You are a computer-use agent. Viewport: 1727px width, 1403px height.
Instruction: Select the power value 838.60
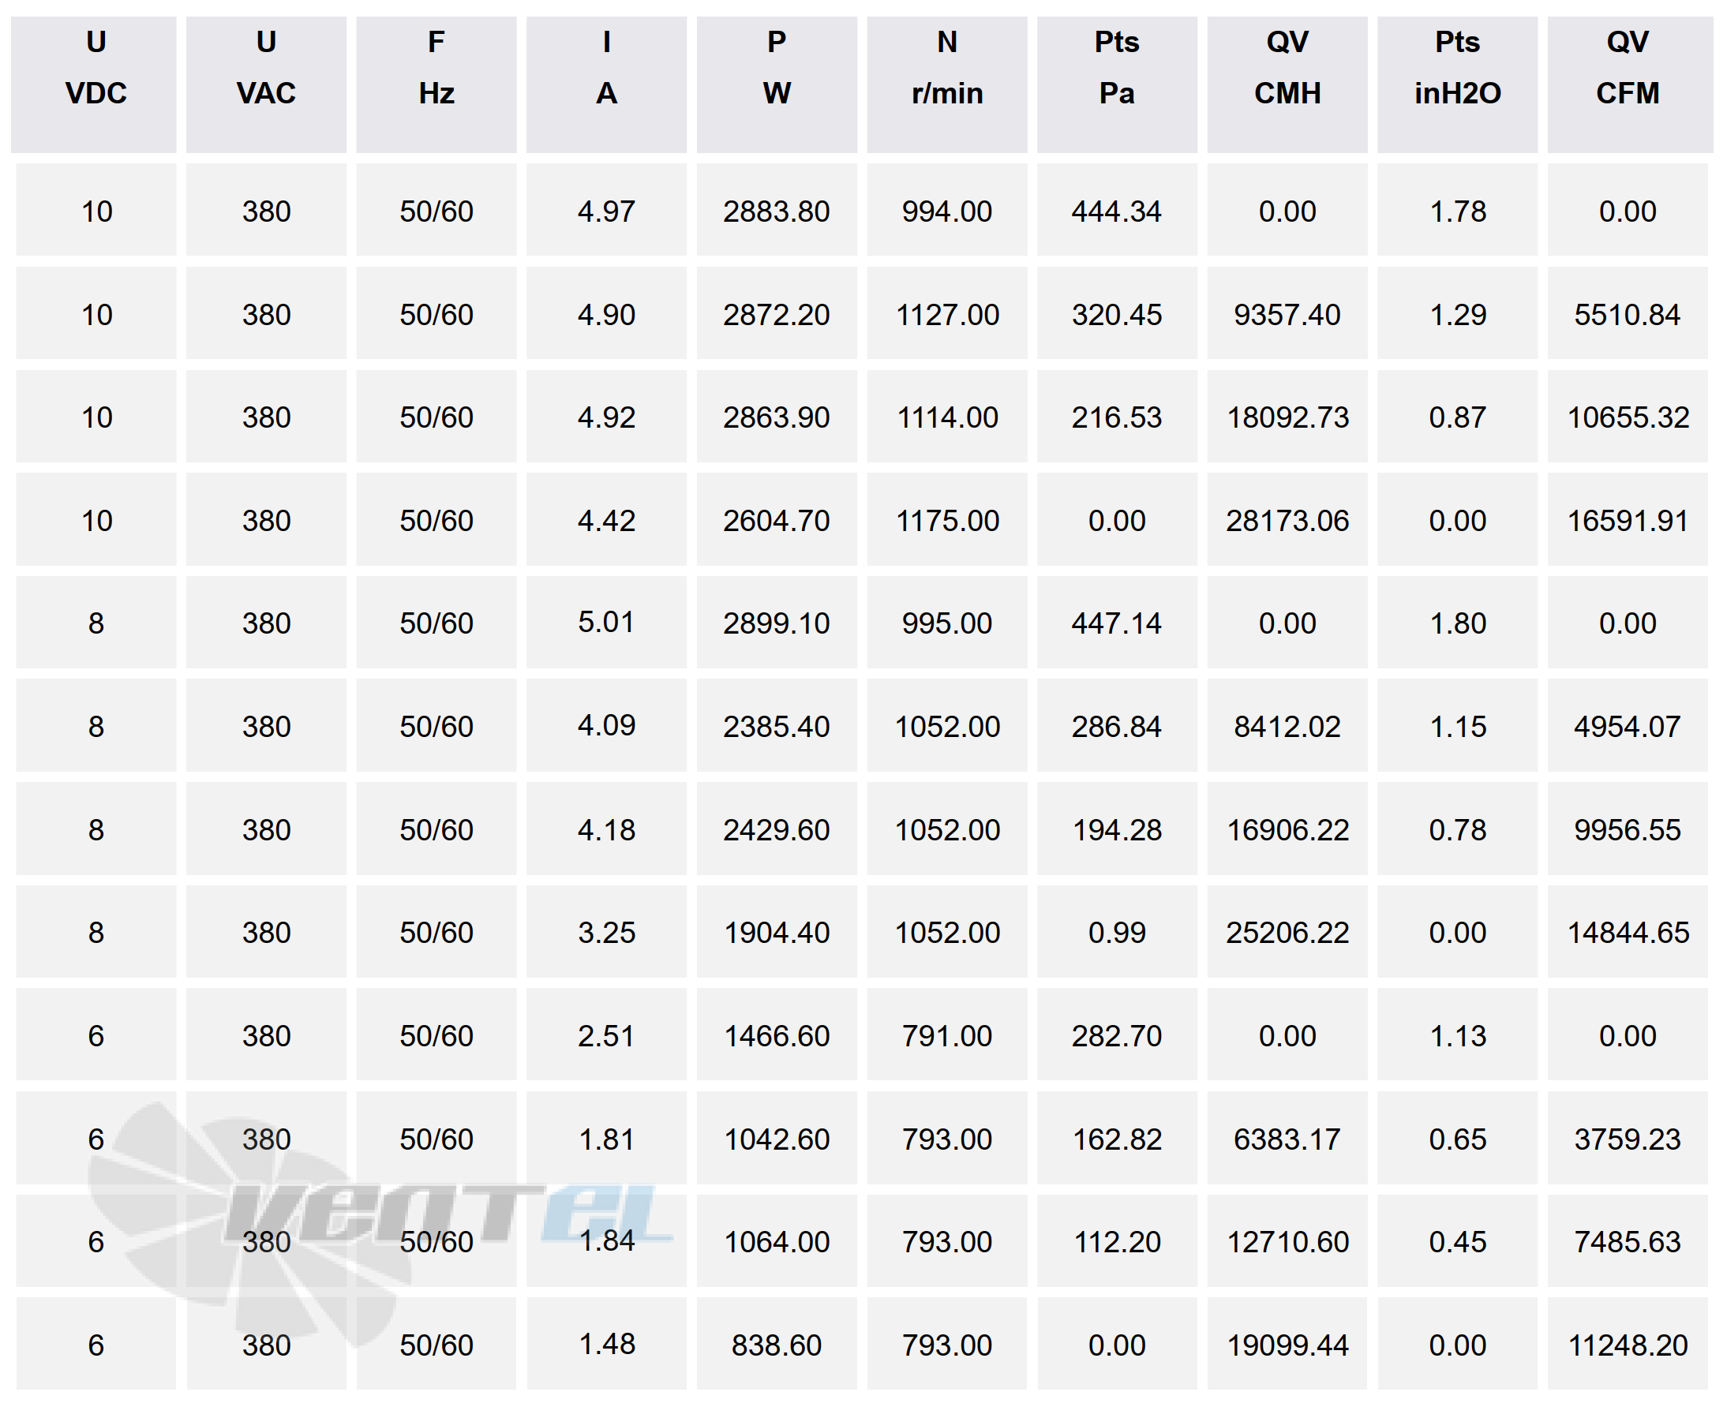[x=776, y=1345]
